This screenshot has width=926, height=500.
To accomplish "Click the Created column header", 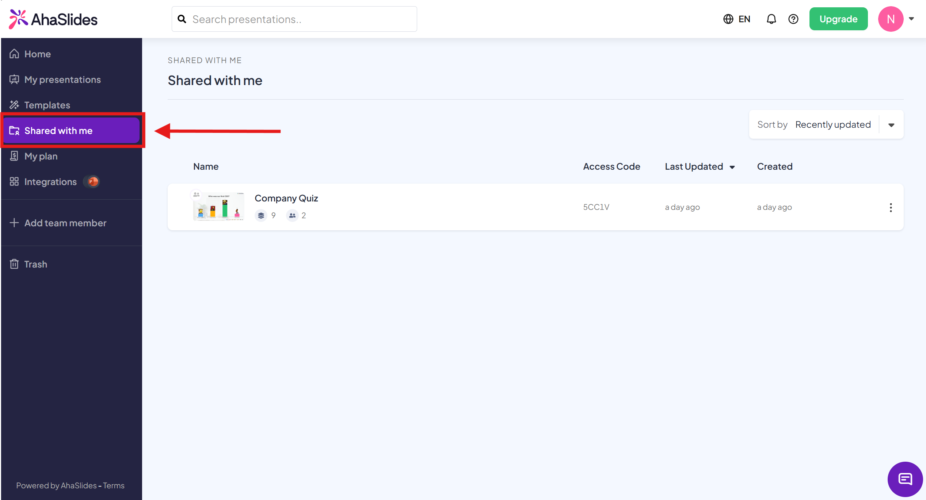I will (x=775, y=166).
